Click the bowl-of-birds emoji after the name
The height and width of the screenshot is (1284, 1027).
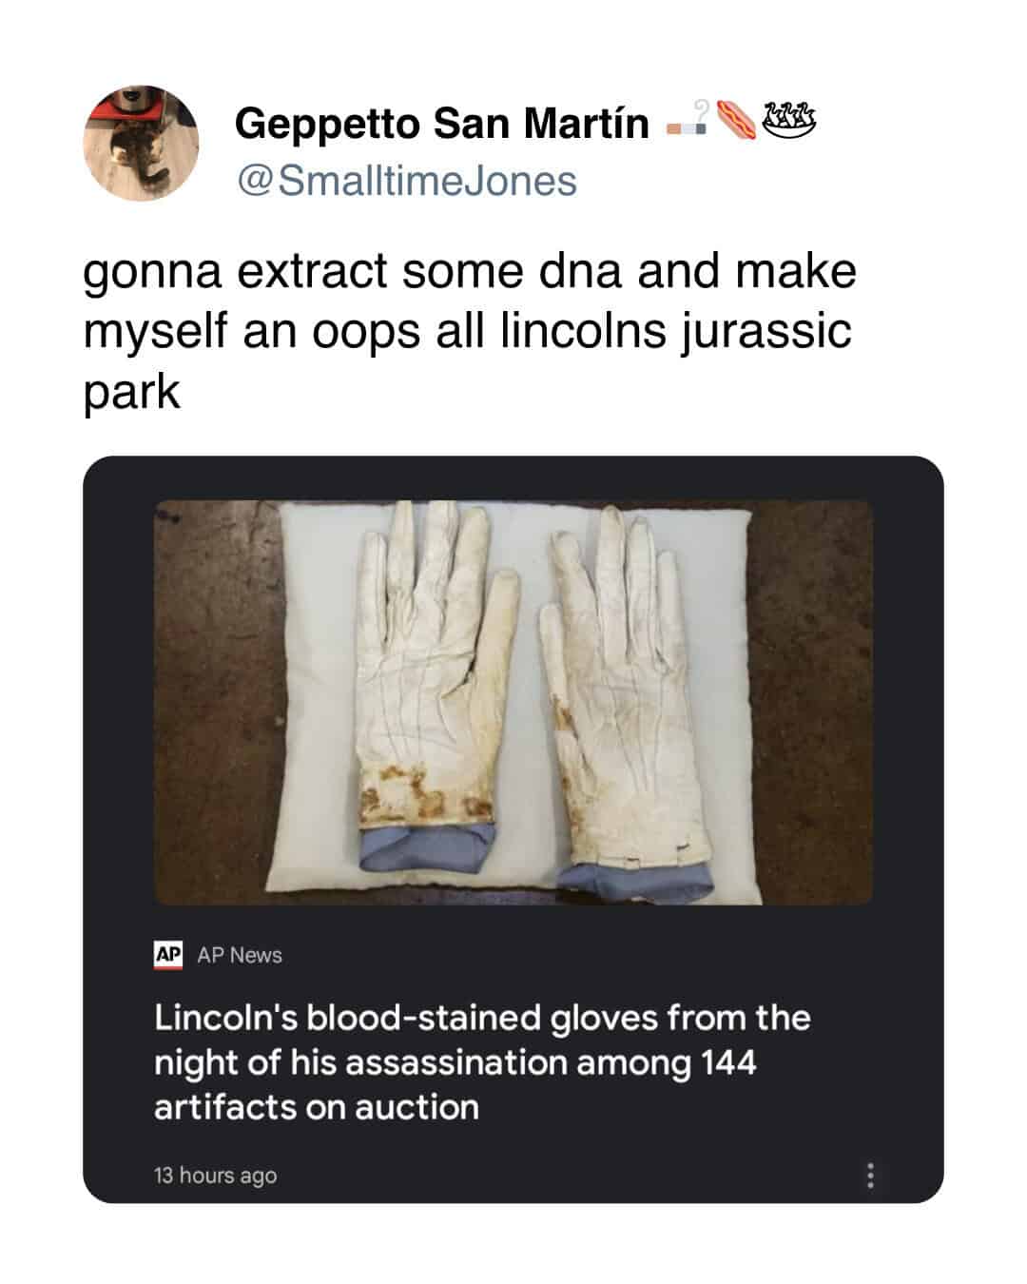point(791,121)
